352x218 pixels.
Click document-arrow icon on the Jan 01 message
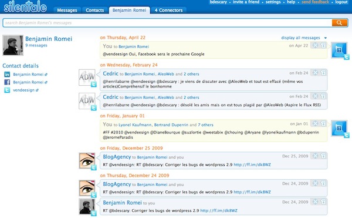click(323, 123)
